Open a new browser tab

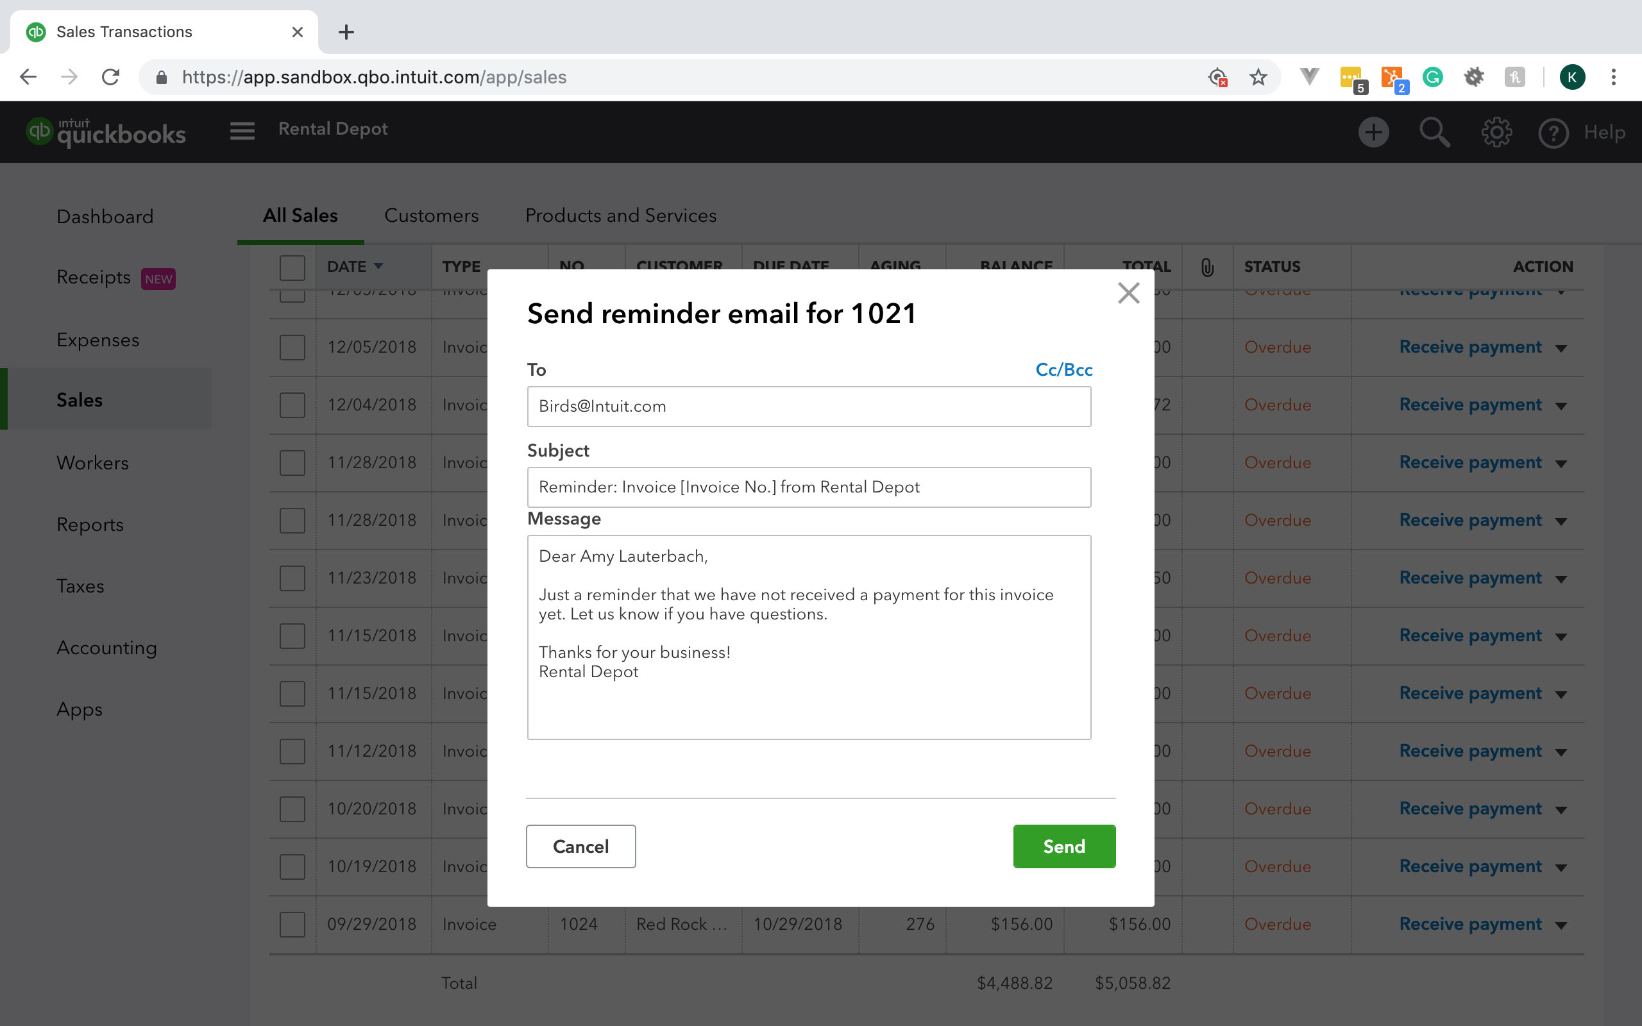tap(346, 32)
